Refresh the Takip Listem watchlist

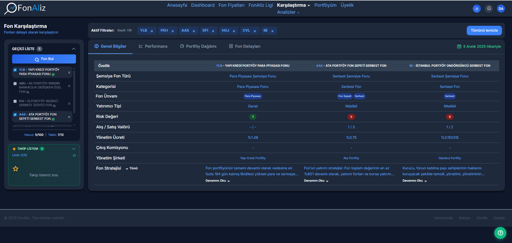(74, 155)
